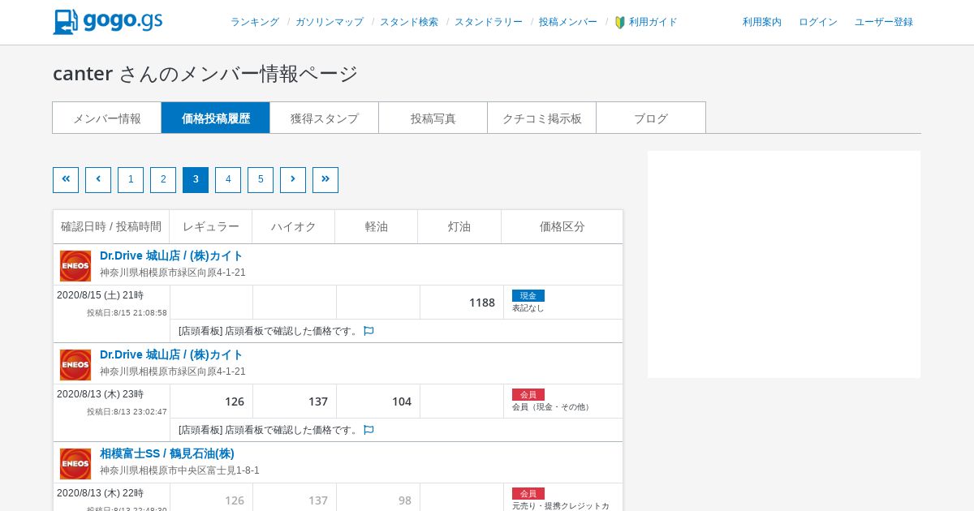Switch to メンバー情報 tab
Image resolution: width=974 pixels, height=511 pixels.
[x=107, y=118]
